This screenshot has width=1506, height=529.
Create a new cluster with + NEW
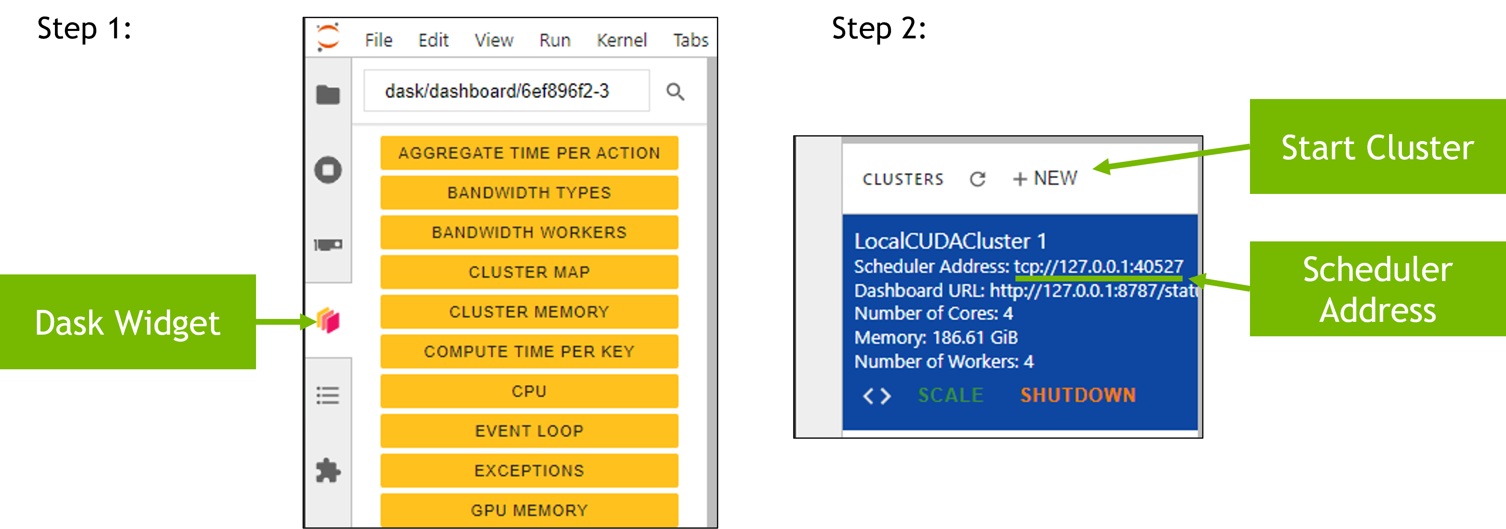pos(1045,178)
